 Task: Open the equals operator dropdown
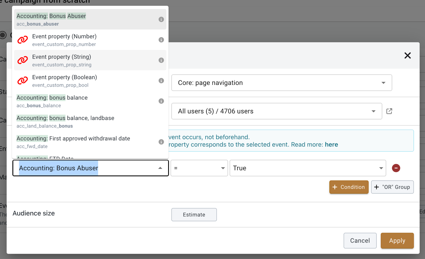pyautogui.click(x=199, y=168)
